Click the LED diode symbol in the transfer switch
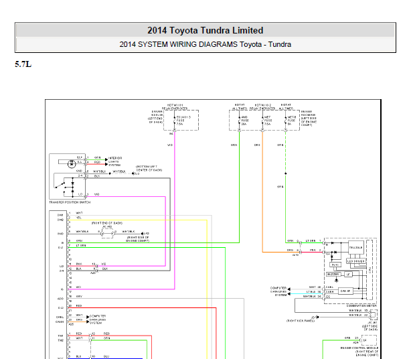Image resolution: width=407 pixels, height=359 pixels. pyautogui.click(x=72, y=163)
